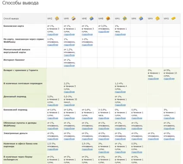Screen dimensions: 183x164
Task: Follow подробнее for WebMoney-ordered card, WMZ column
Action: coord(53,45)
